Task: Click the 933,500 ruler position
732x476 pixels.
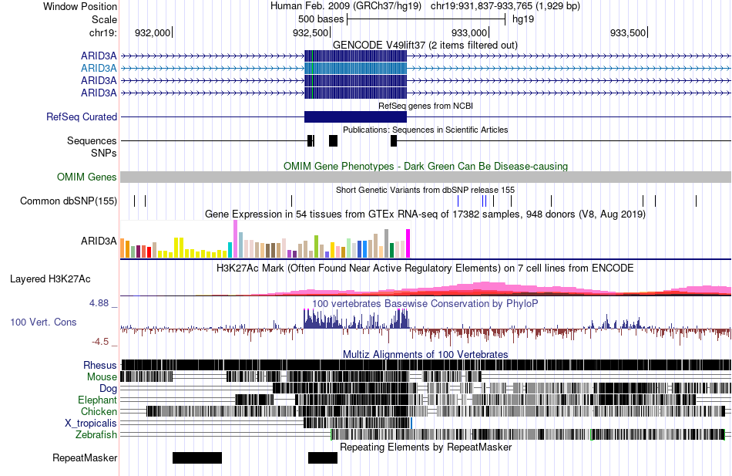Action: coord(628,32)
